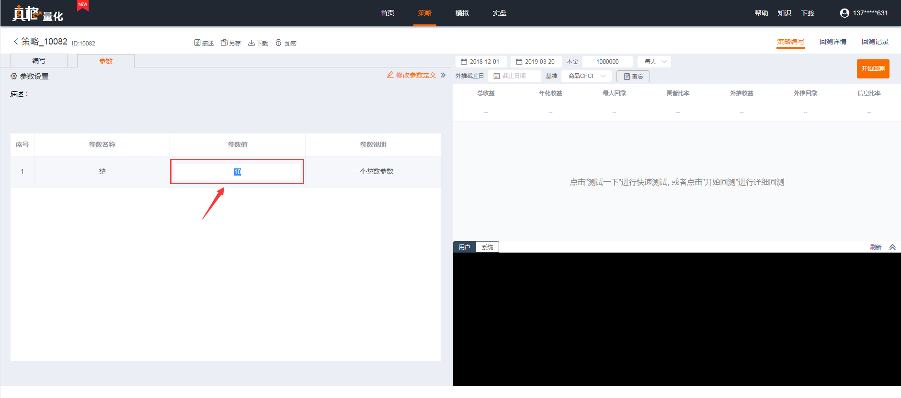
Task: Open the start date picker 2018-12-01
Action: [480, 62]
